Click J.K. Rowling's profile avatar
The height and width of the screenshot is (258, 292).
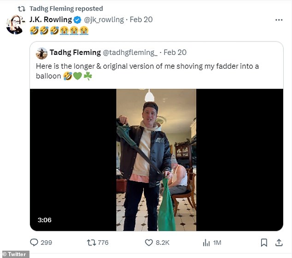pyautogui.click(x=15, y=24)
